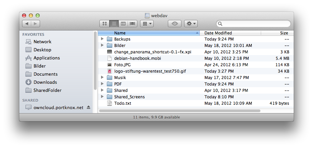The height and width of the screenshot is (148, 313).
Task: Click the Bilder folder icon in file list
Action: tap(110, 45)
